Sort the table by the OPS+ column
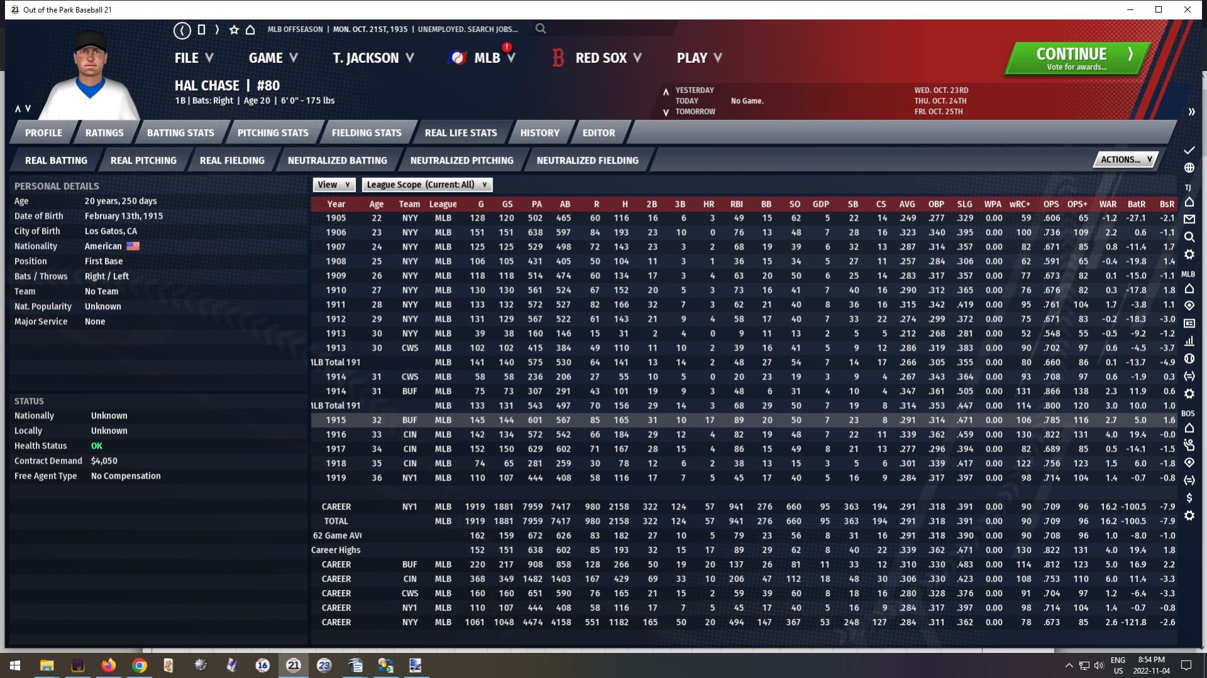The image size is (1207, 678). [1077, 204]
